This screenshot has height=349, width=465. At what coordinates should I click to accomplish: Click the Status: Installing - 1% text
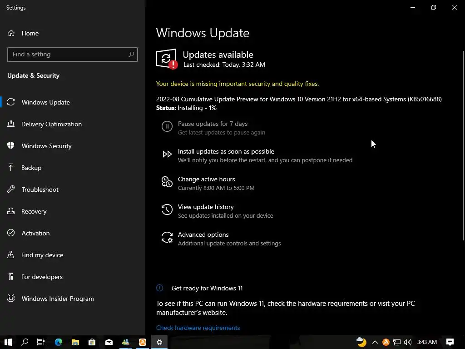[186, 108]
